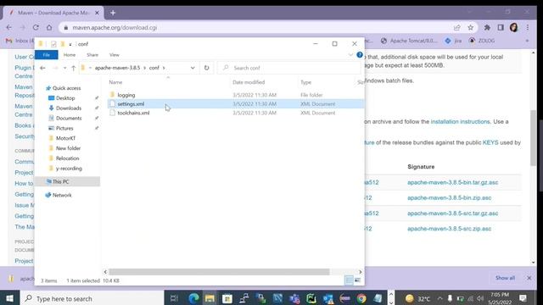Open Relocation folder in navigation pane

click(x=67, y=158)
